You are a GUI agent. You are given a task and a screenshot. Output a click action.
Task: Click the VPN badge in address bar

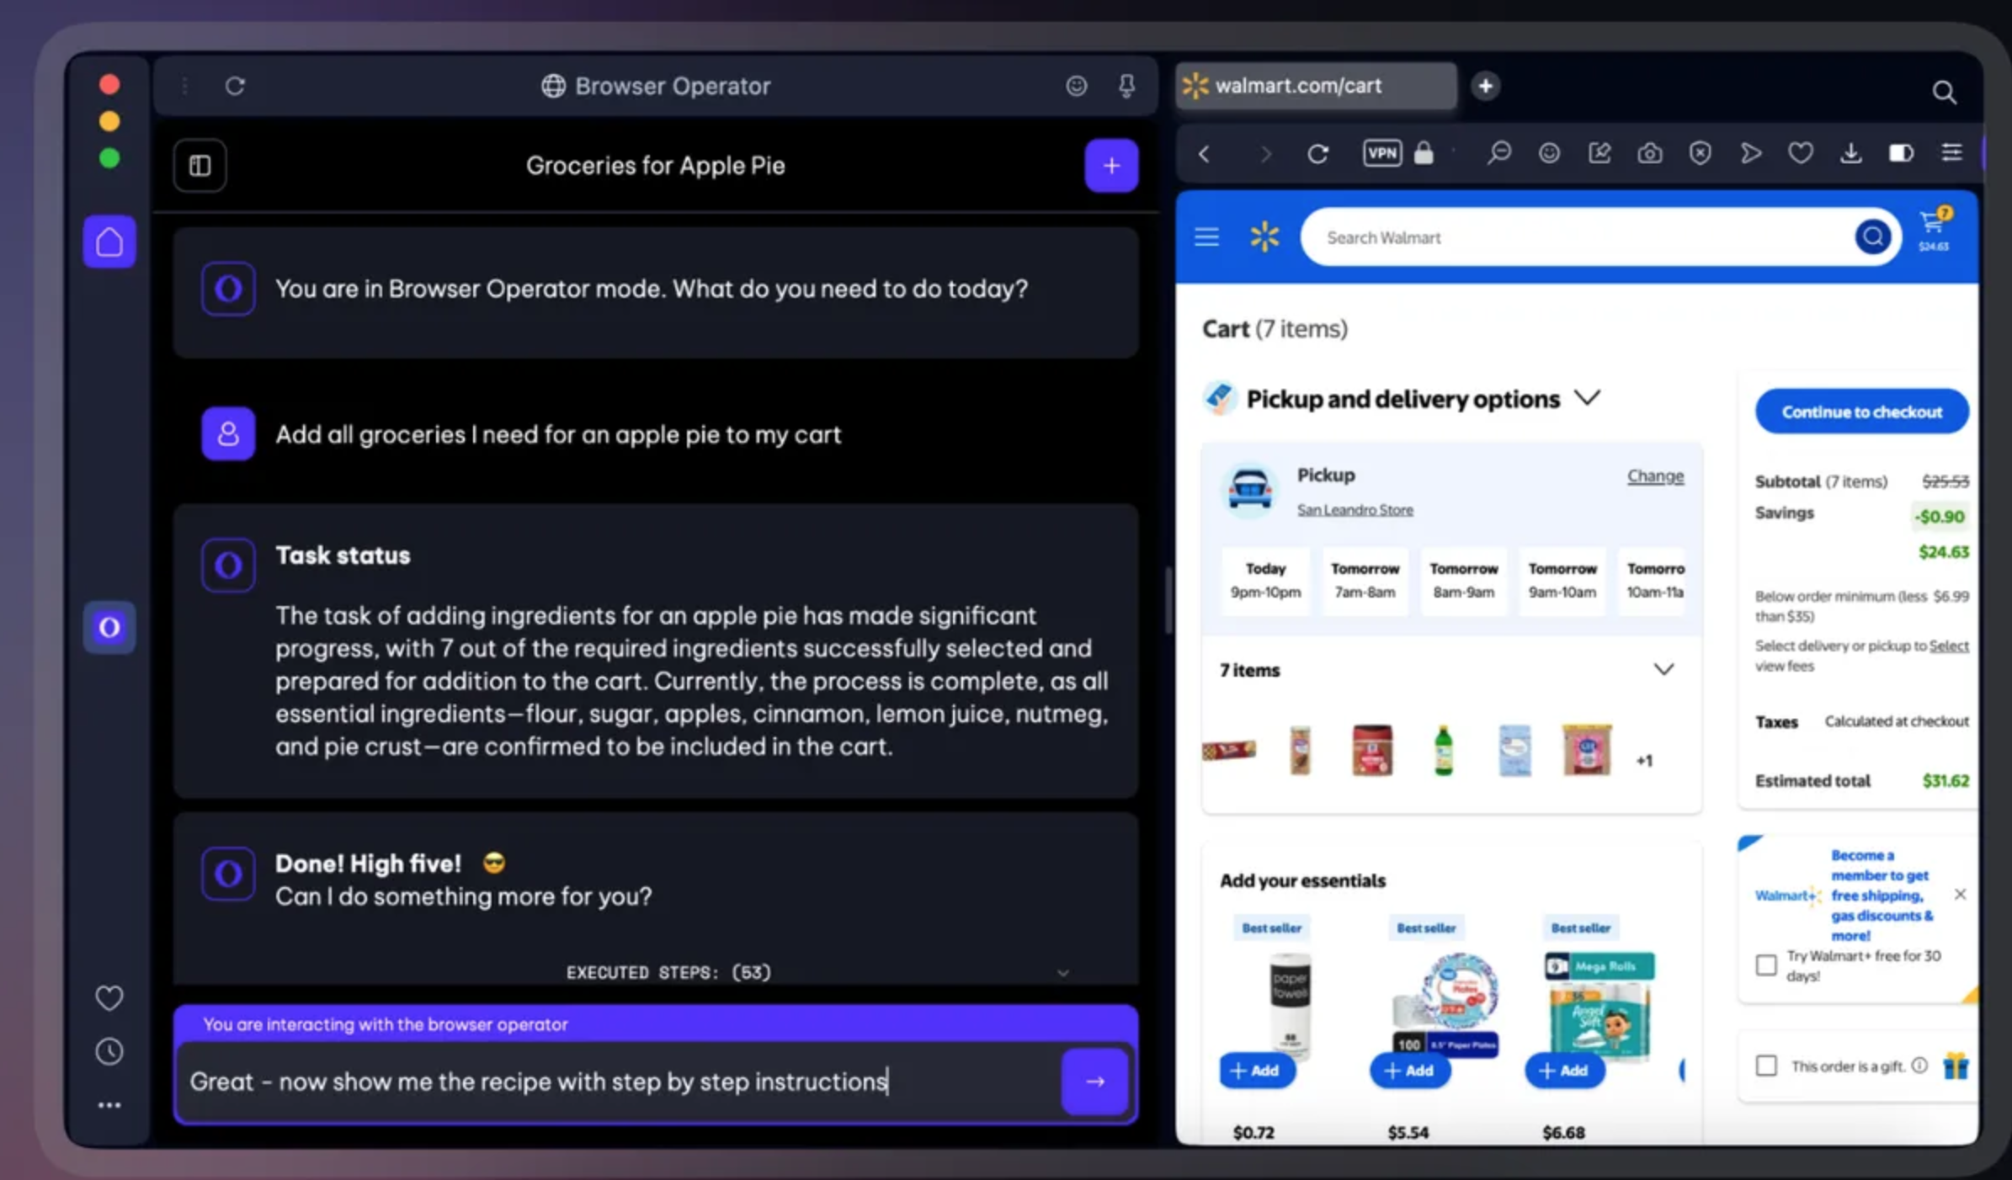coord(1381,152)
